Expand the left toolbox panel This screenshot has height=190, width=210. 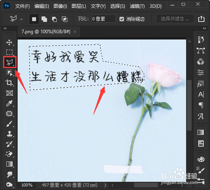5,28
